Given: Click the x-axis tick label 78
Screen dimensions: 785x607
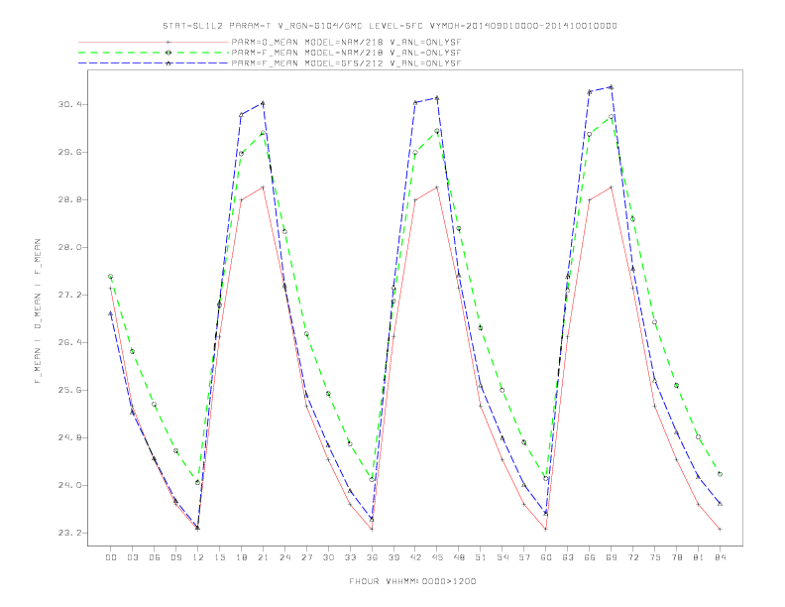Looking at the screenshot, I should click(x=676, y=557).
